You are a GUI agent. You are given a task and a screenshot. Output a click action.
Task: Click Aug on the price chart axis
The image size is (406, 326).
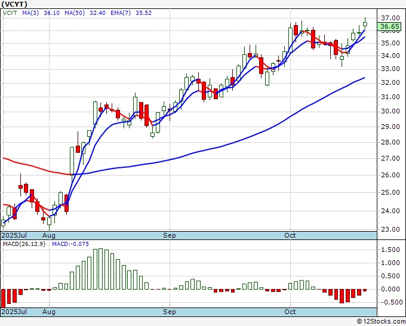[49, 235]
